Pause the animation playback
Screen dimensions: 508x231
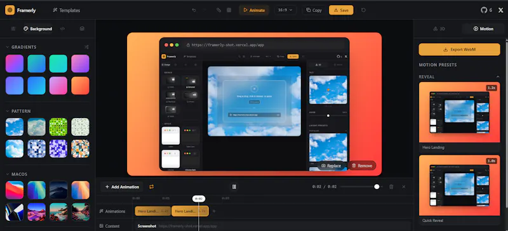click(234, 187)
